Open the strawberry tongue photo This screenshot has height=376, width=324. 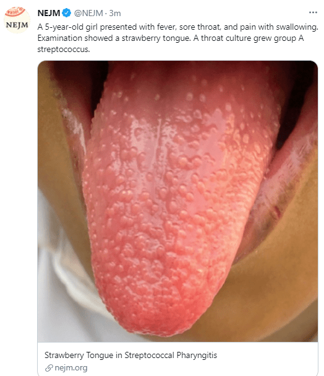pyautogui.click(x=177, y=201)
